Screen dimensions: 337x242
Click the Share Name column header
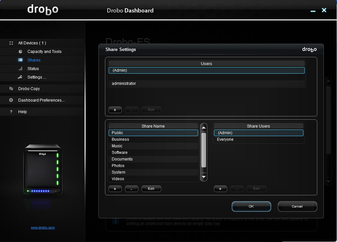tap(153, 126)
